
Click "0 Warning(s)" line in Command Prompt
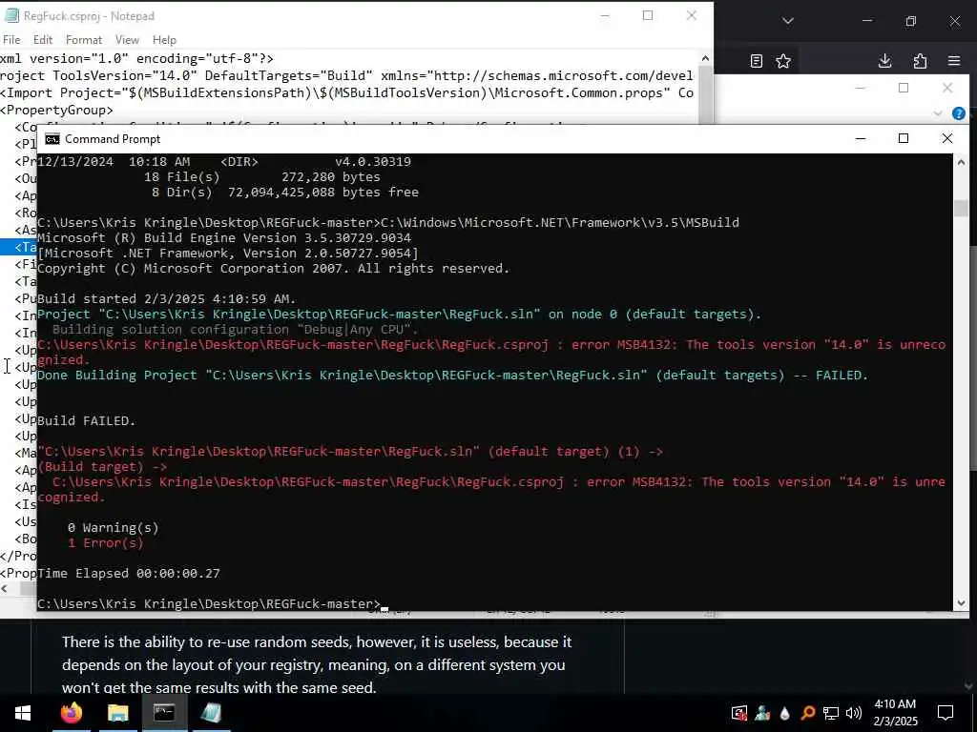pyautogui.click(x=113, y=528)
